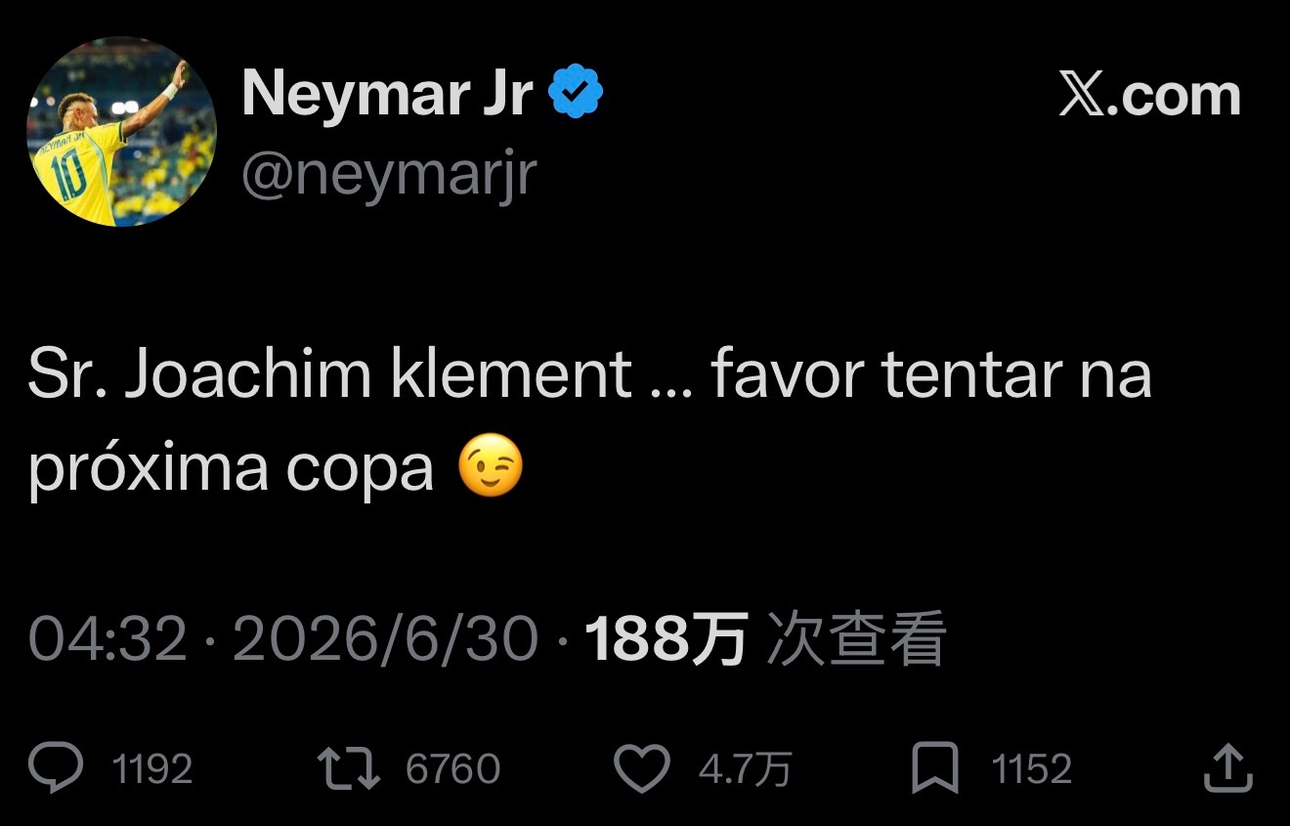
Task: Click the blue verified badge
Action: click(576, 92)
